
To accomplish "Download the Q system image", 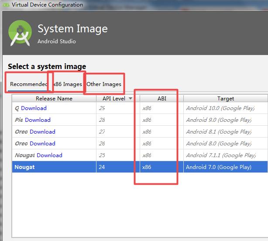I will tap(34, 108).
